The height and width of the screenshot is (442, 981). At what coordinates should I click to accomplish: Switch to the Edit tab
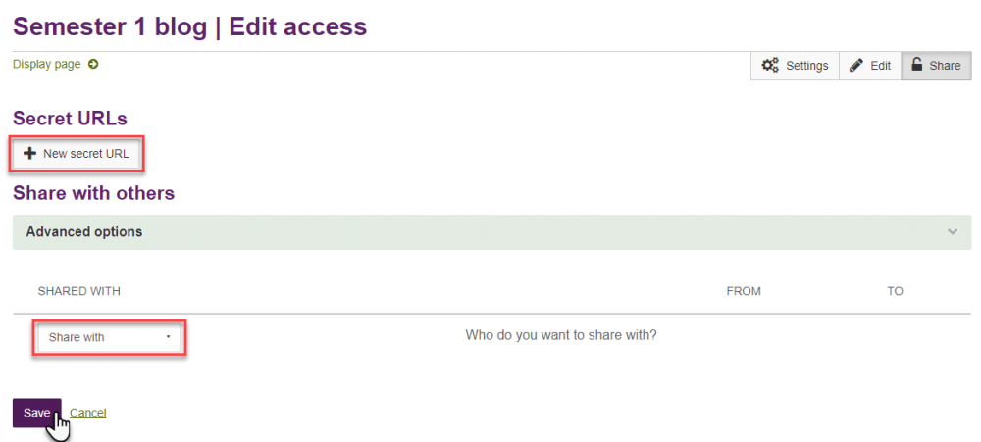click(869, 66)
